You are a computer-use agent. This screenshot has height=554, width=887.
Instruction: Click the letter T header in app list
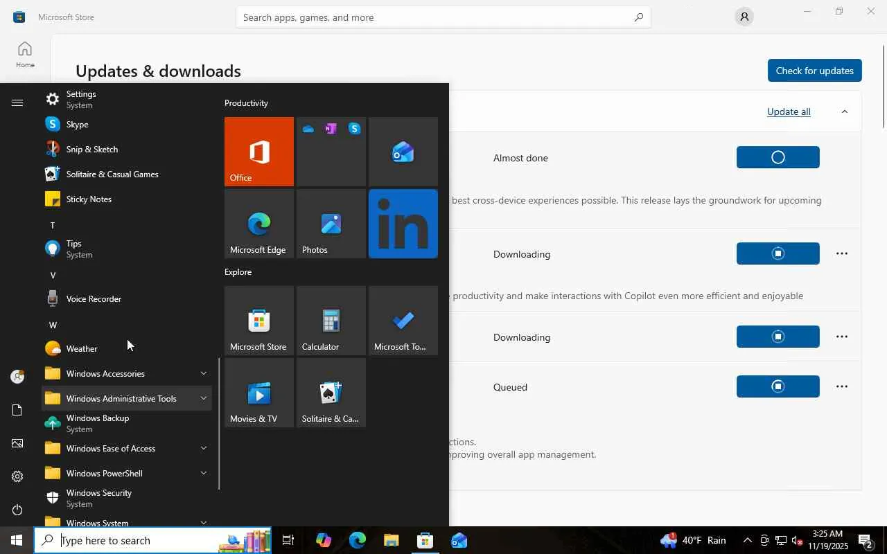[x=53, y=225]
